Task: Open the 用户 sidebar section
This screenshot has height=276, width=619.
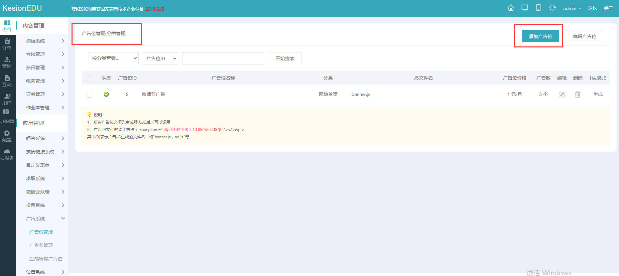Action: tap(7, 99)
